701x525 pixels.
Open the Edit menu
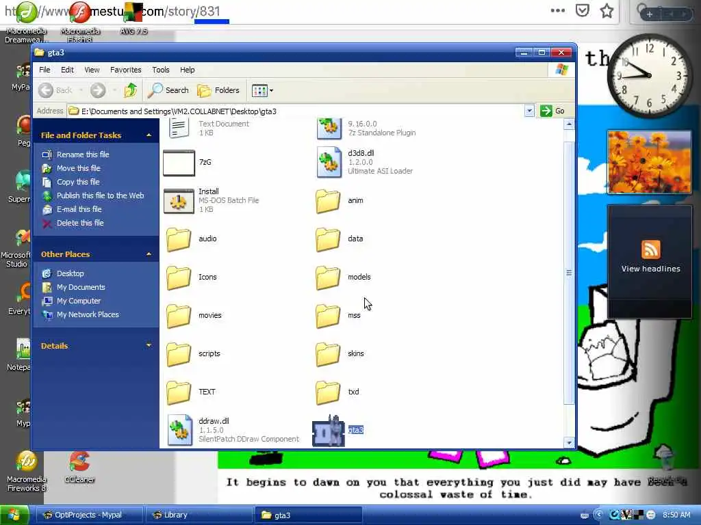[x=67, y=70]
